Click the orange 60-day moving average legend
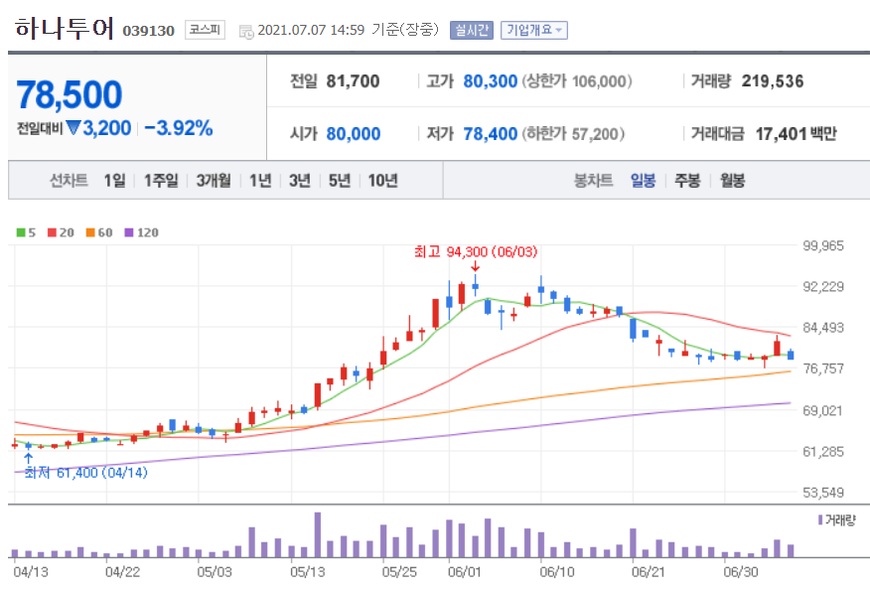The width and height of the screenshot is (870, 590). click(99, 232)
